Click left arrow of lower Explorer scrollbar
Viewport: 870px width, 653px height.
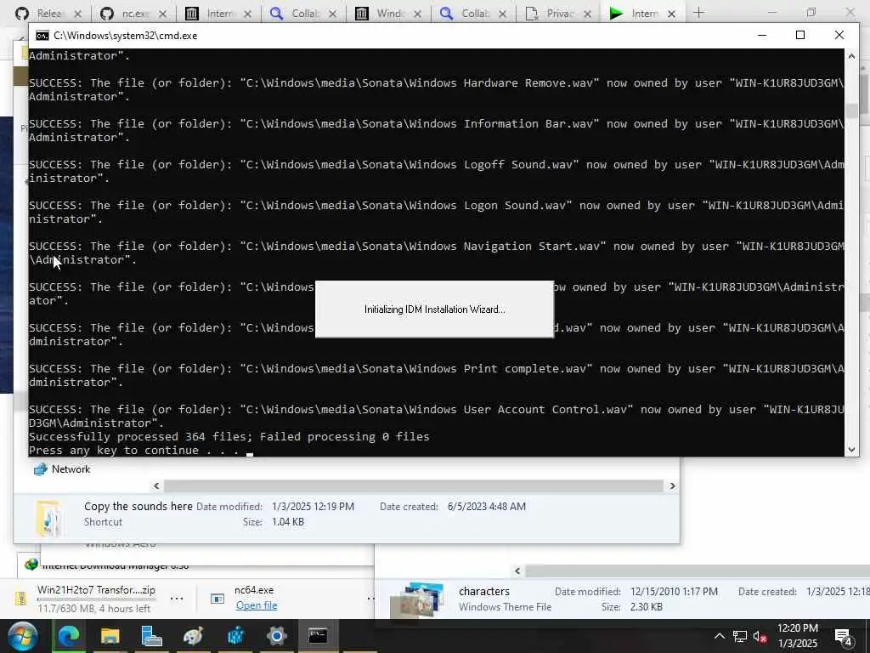517,571
